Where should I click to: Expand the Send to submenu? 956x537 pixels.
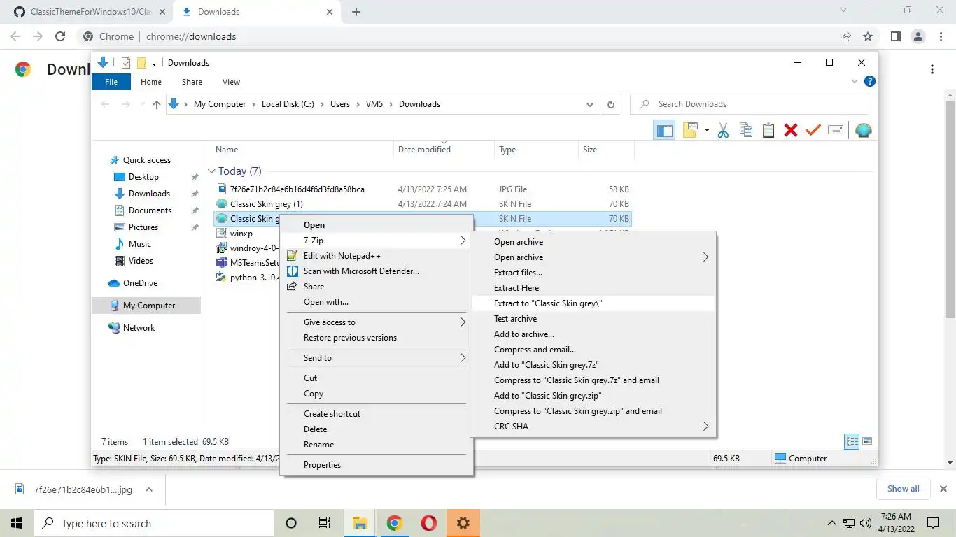[x=463, y=358]
